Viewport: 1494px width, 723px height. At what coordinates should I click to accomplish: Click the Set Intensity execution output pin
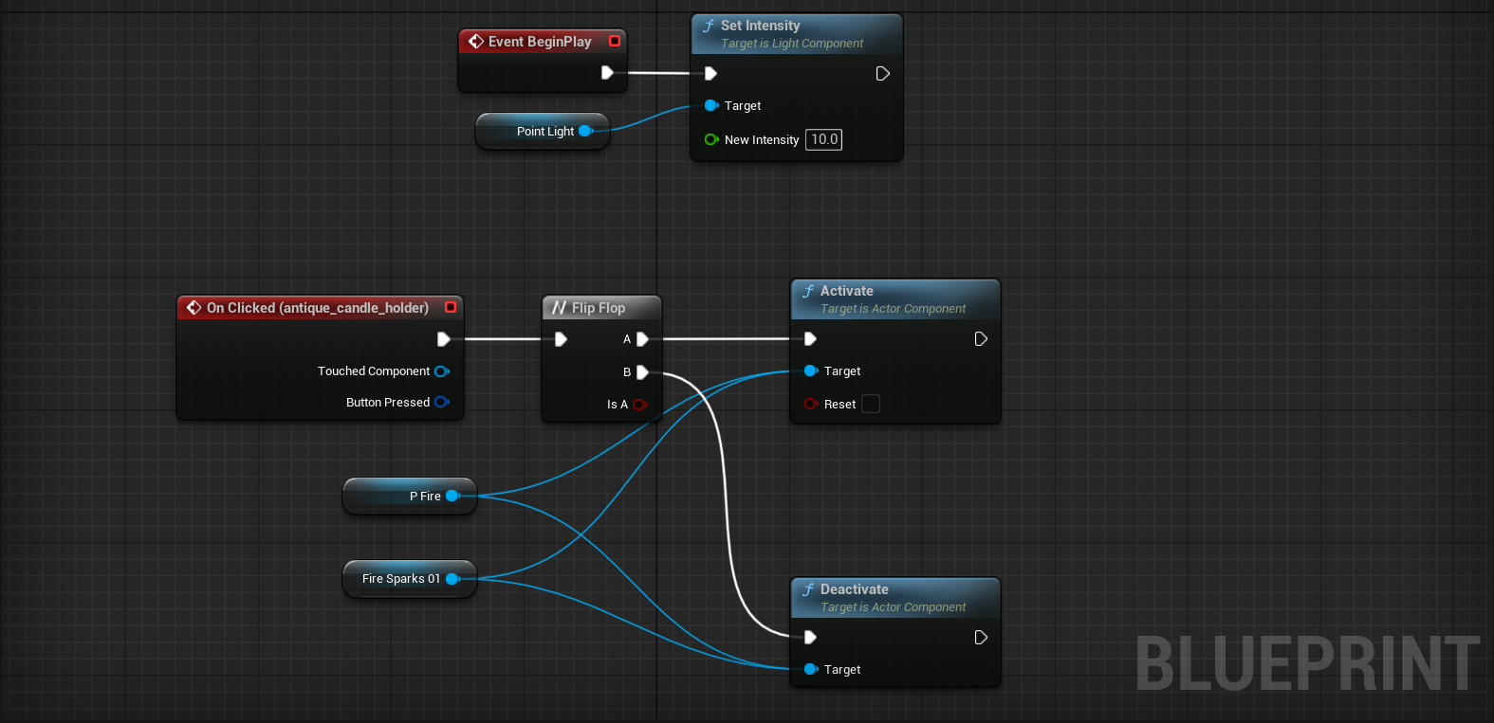tap(882, 74)
